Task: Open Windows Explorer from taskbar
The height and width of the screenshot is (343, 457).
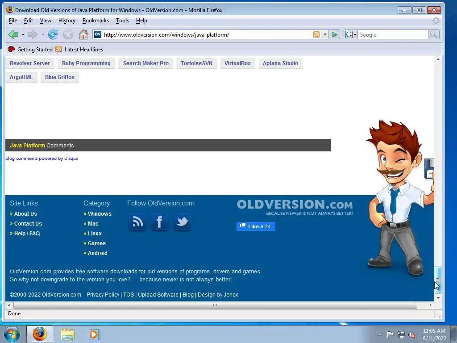Action: coord(68,335)
